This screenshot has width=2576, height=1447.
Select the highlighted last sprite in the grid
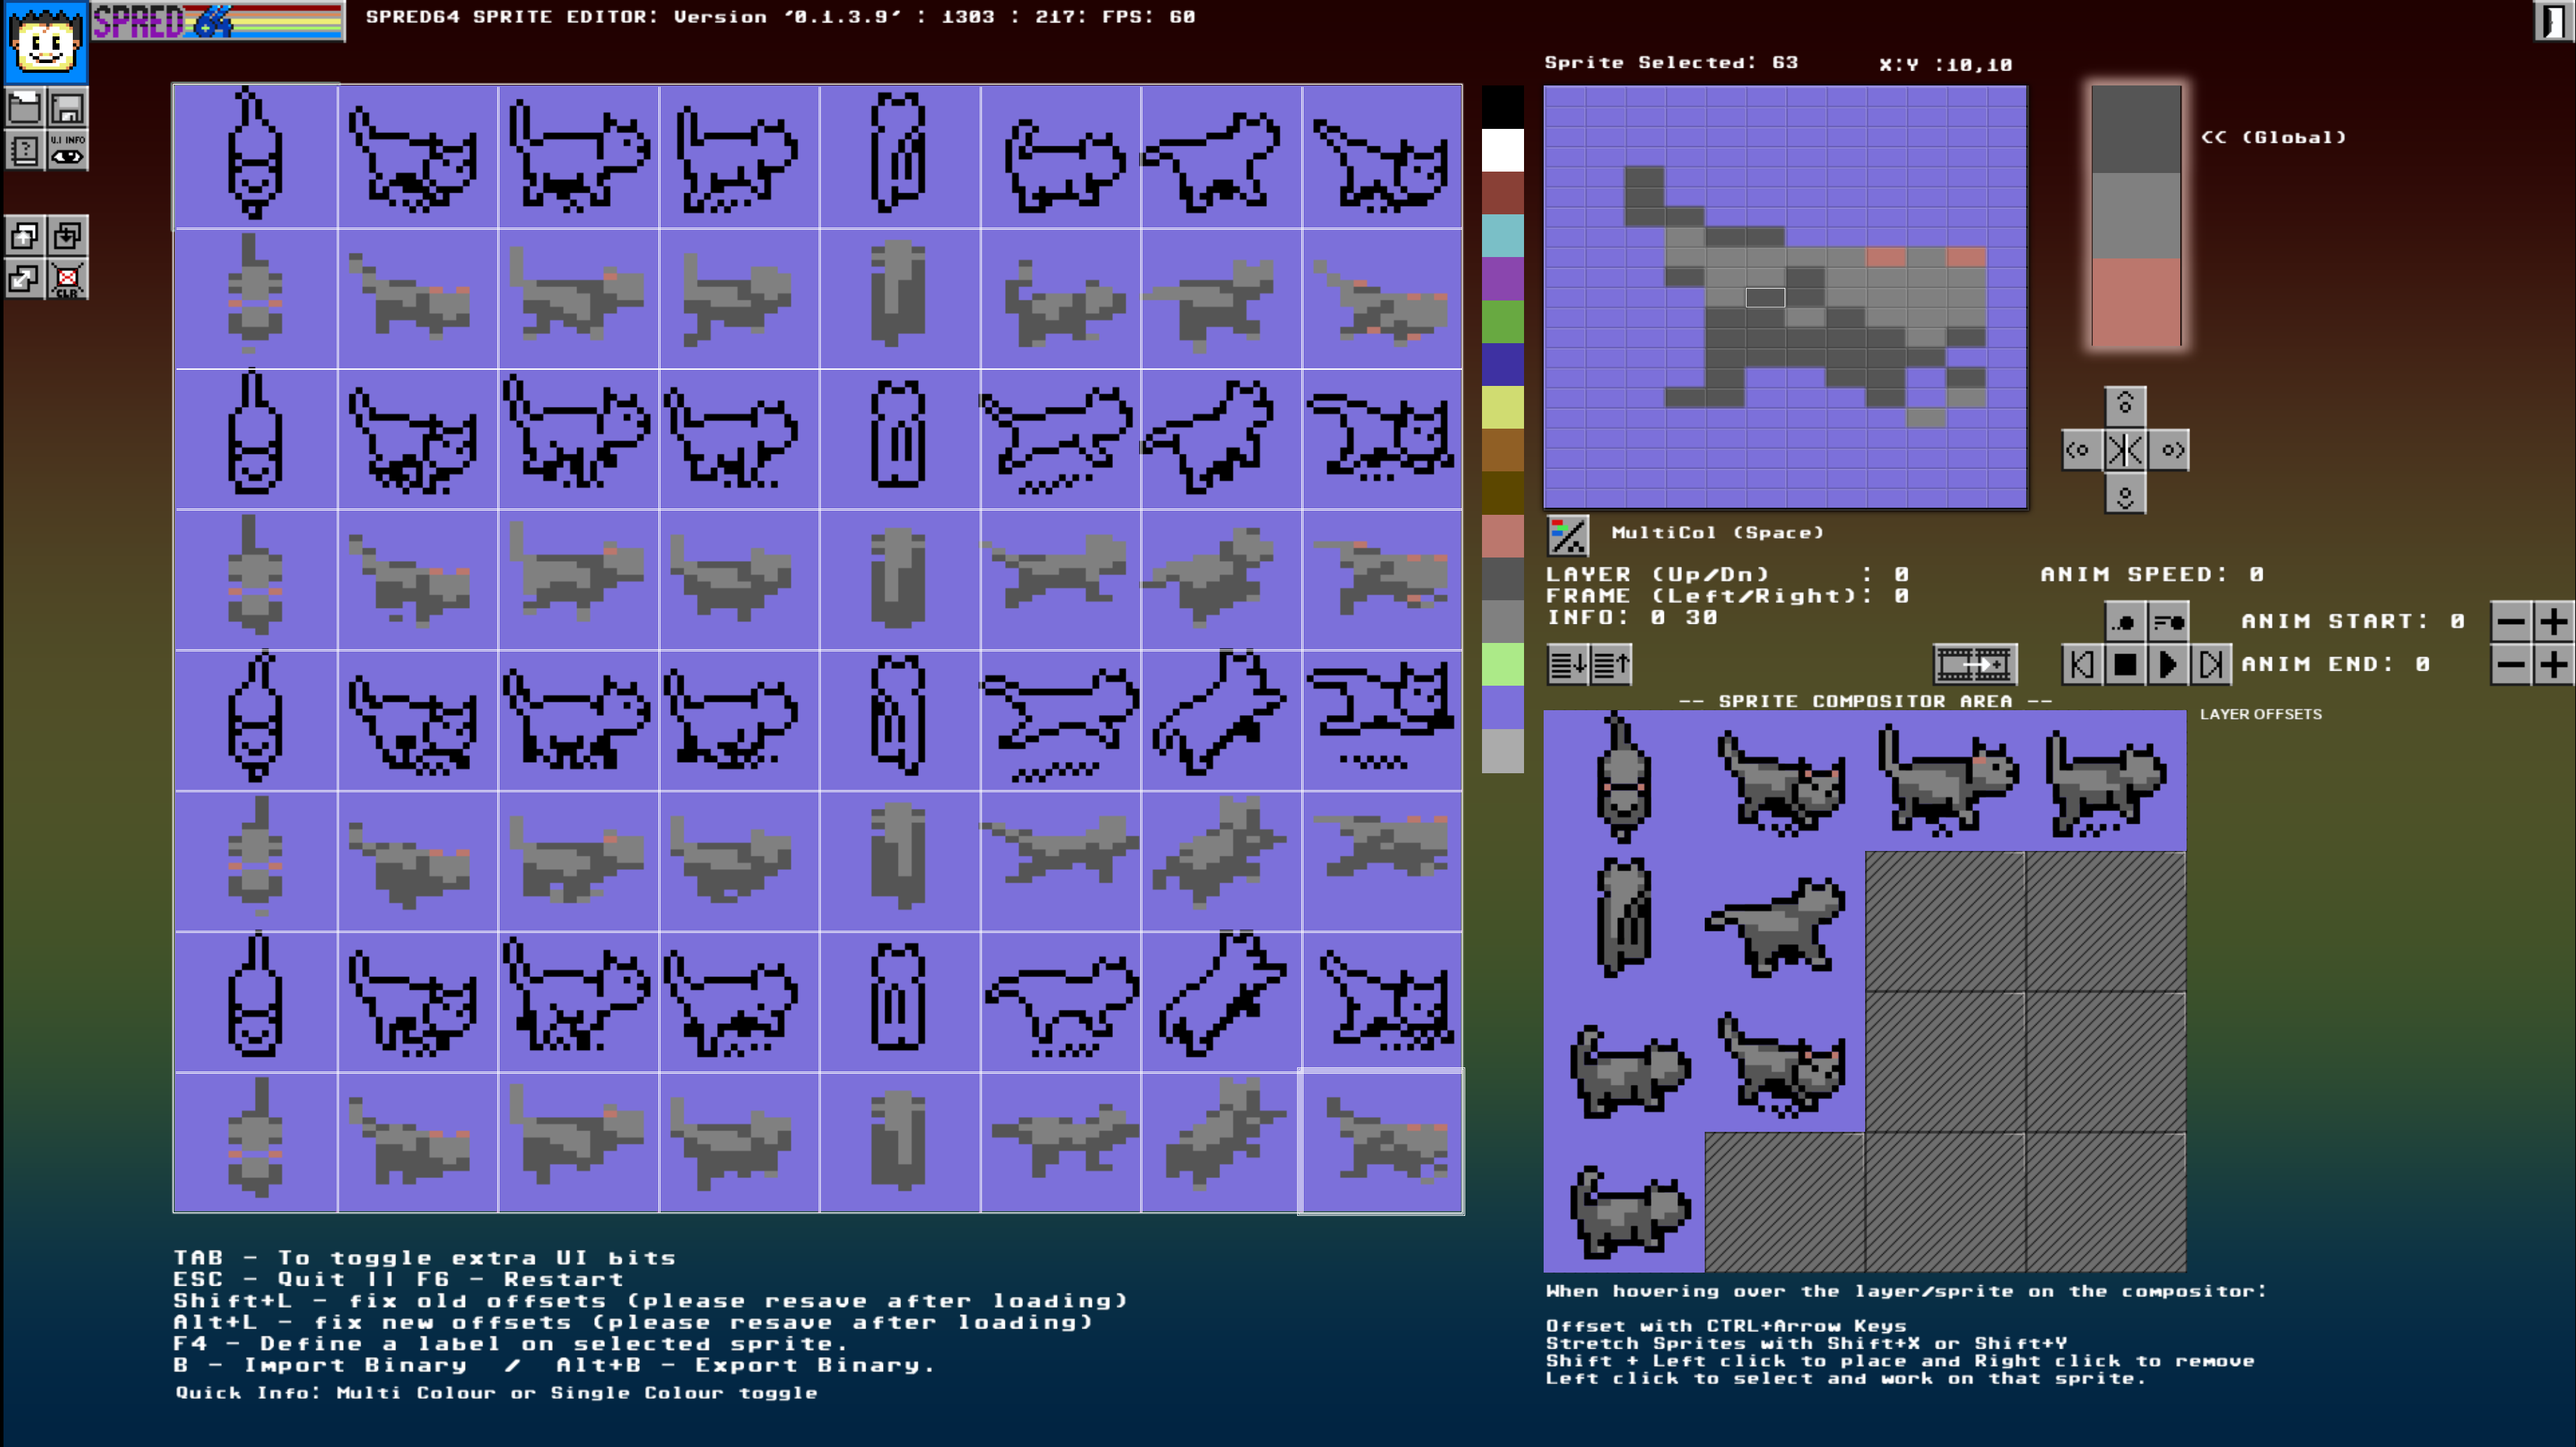(1381, 1141)
